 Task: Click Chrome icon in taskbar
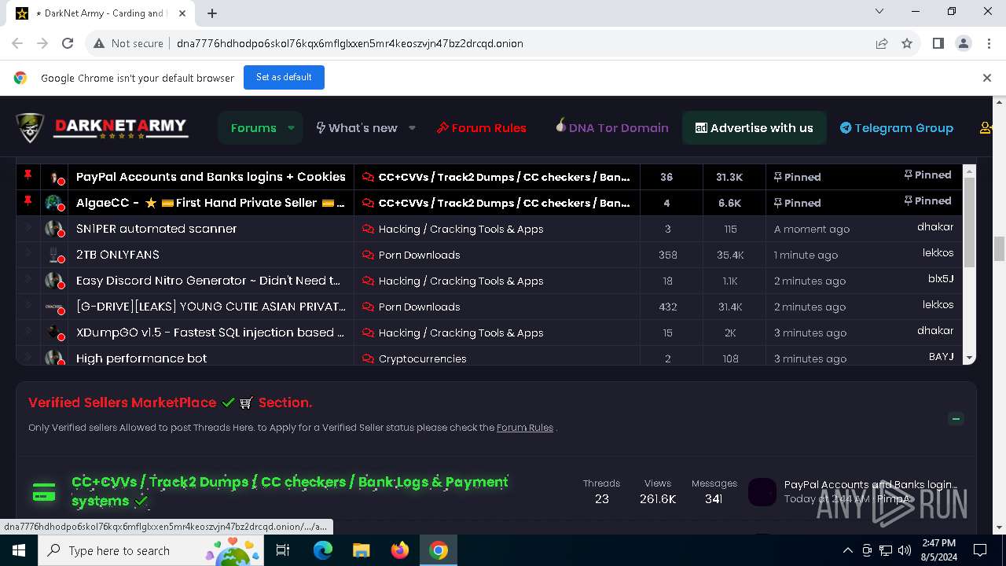pos(439,550)
